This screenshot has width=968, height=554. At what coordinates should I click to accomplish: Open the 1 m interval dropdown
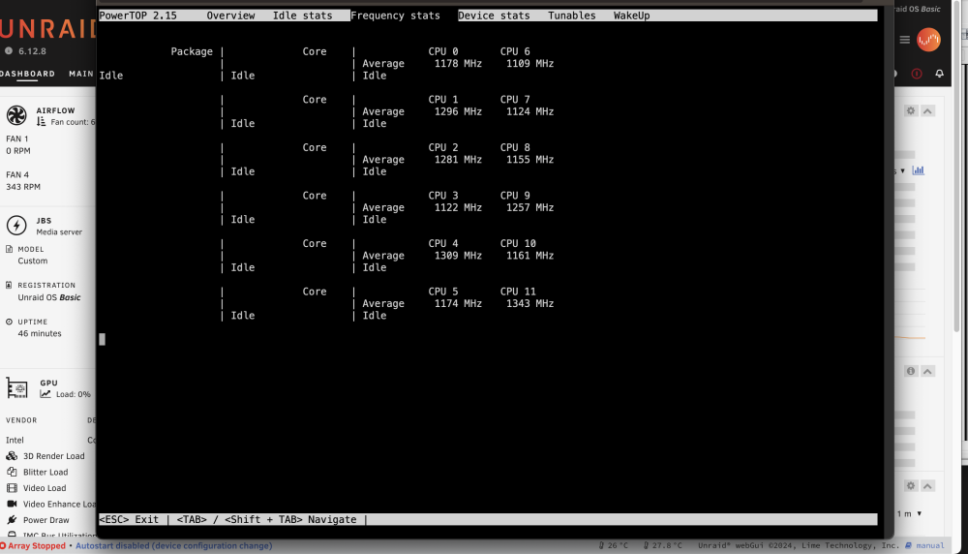pyautogui.click(x=910, y=514)
